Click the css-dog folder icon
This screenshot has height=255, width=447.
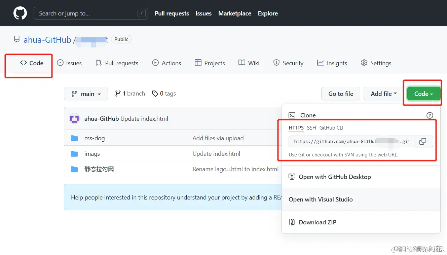(x=74, y=138)
